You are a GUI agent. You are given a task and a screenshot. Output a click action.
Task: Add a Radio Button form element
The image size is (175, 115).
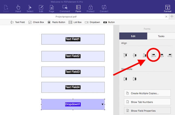56,22
